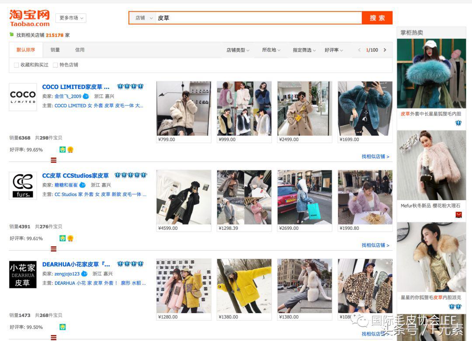Click 皮草外套中长星星狐狸毛内胆 sidebar title
The width and height of the screenshot is (472, 341).
point(431,114)
